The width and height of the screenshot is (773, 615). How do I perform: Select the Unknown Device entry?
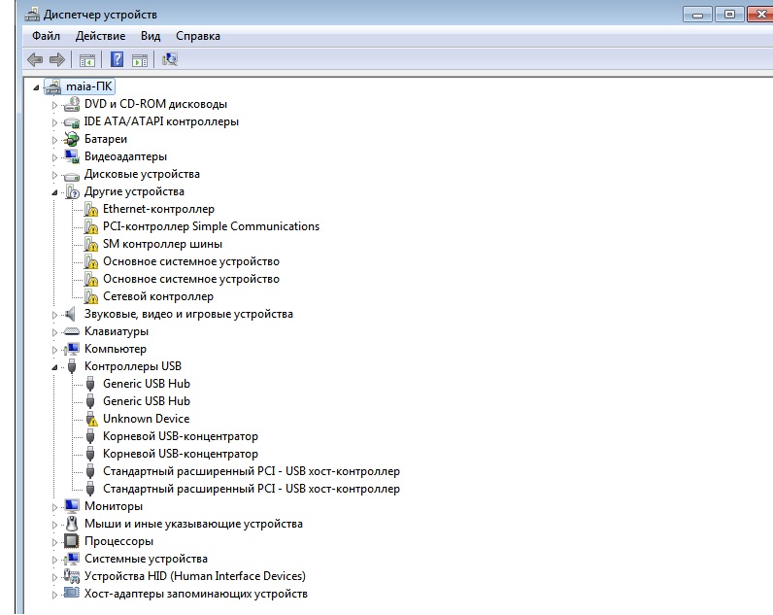point(146,419)
